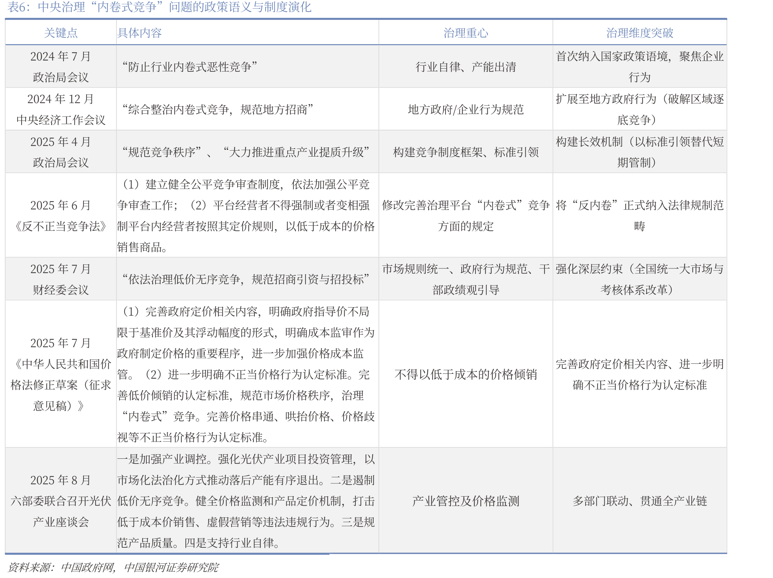The height and width of the screenshot is (578, 773).
Task: Click the cell '强化深层约束（全国统一大市场与考核体系改革）'
Action: click(639, 279)
